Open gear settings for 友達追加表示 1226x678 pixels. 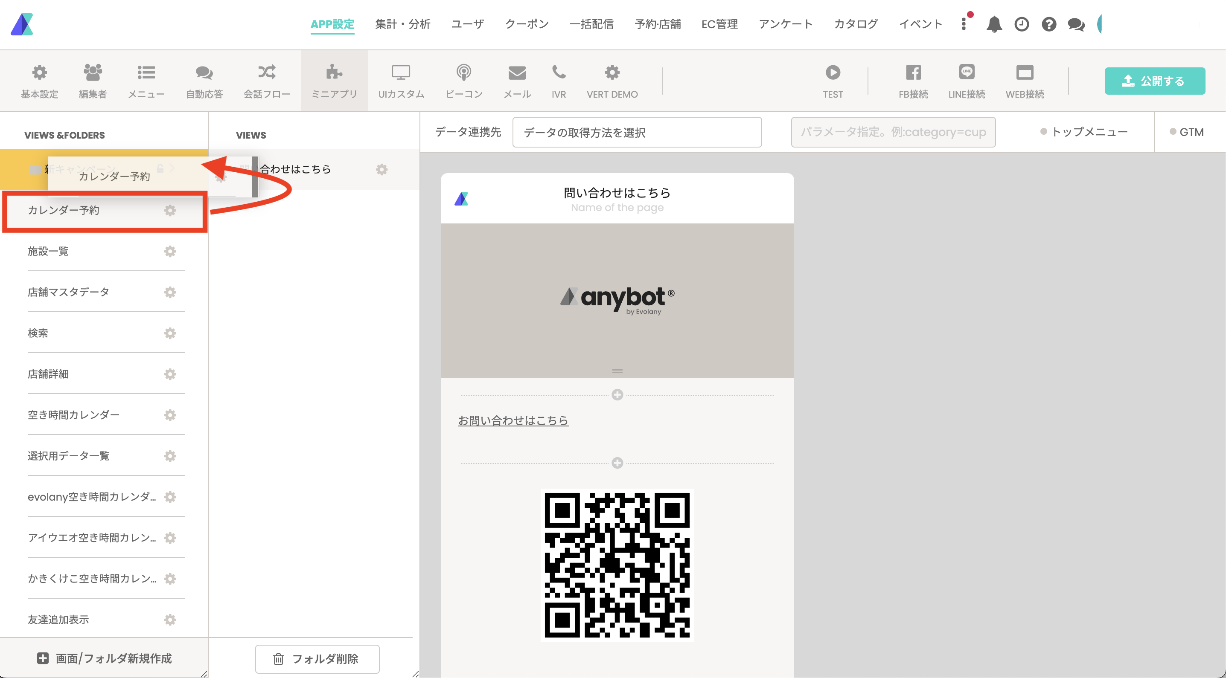(x=170, y=619)
